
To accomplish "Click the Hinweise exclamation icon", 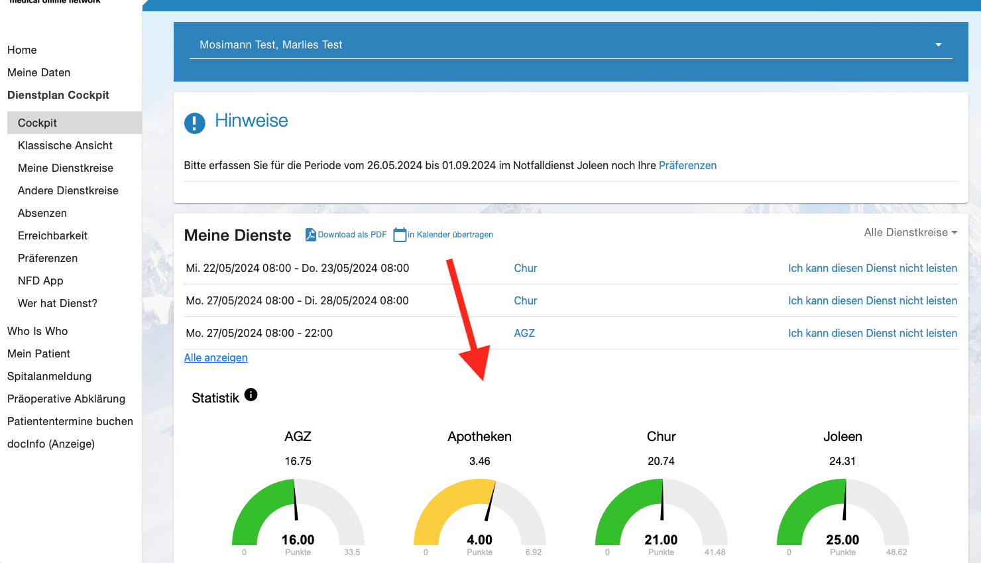I will tap(194, 123).
